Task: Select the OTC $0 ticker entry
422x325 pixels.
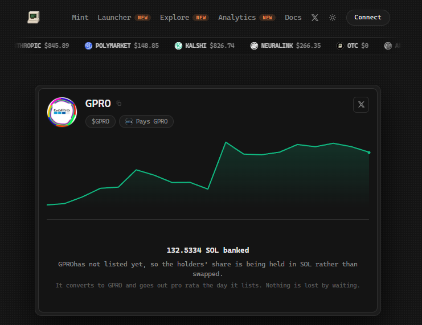Action: click(x=353, y=46)
